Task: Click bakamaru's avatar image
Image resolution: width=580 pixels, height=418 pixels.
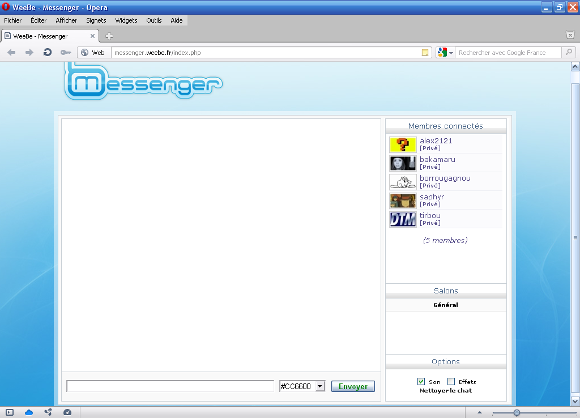Action: (403, 163)
